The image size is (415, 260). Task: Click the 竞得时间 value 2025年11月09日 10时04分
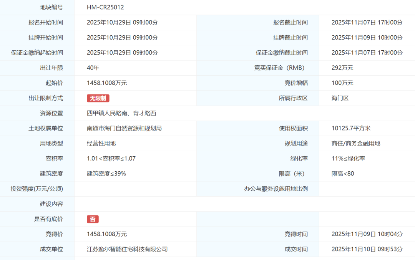[x=367, y=234]
